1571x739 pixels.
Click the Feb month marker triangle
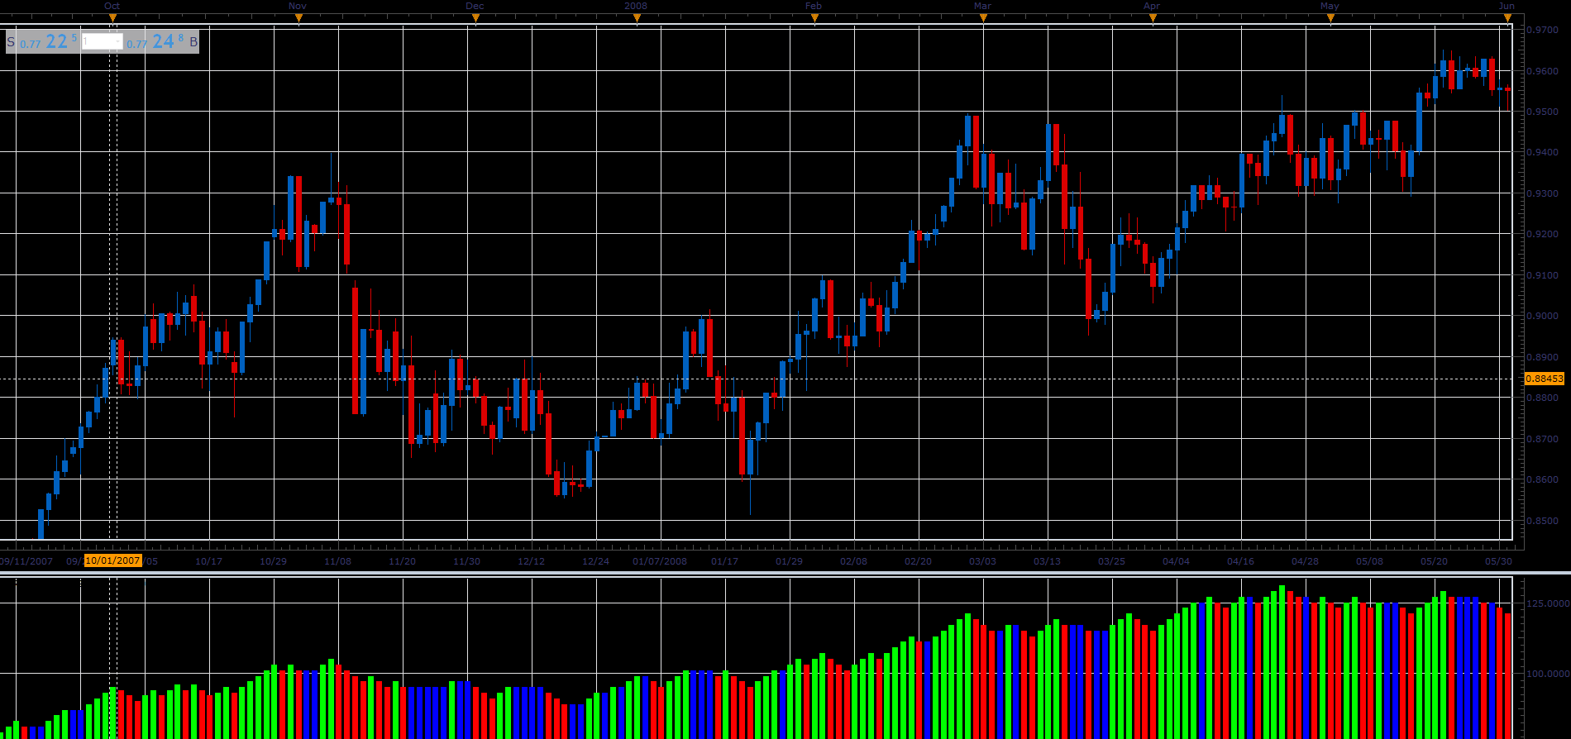point(814,18)
